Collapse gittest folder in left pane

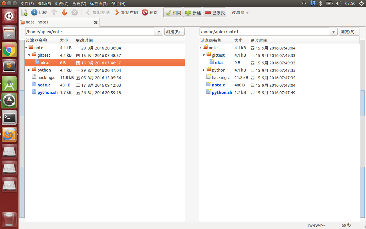(29, 55)
